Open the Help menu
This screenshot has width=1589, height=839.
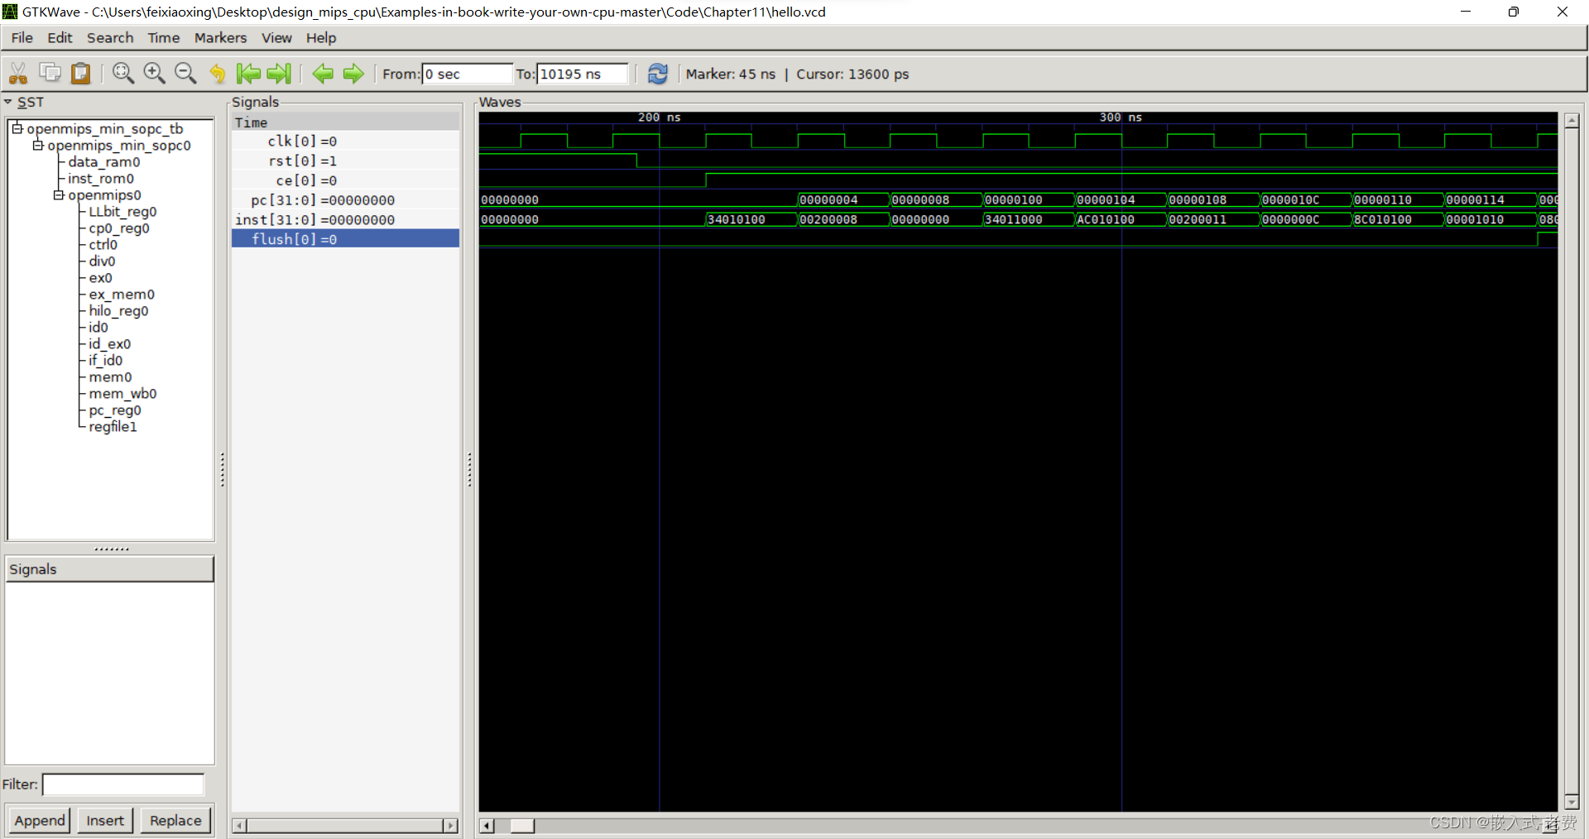tap(321, 38)
